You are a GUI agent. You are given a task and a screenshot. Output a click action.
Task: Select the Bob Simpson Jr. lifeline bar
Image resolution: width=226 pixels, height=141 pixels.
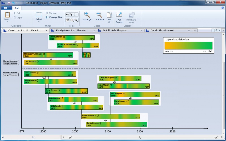coord(111,117)
